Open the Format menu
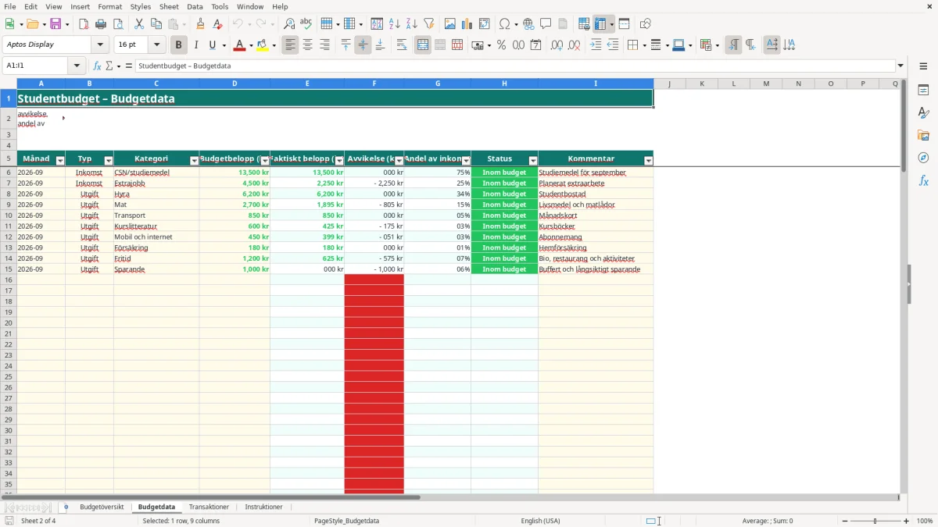This screenshot has width=938, height=527. coord(109,6)
